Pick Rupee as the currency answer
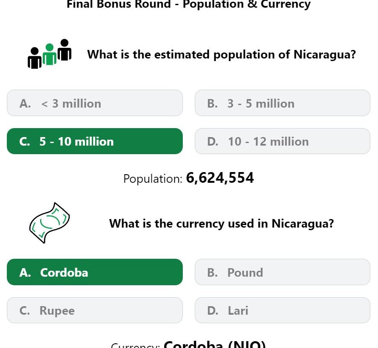 [x=95, y=310]
